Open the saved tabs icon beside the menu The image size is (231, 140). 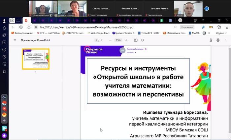195,20
